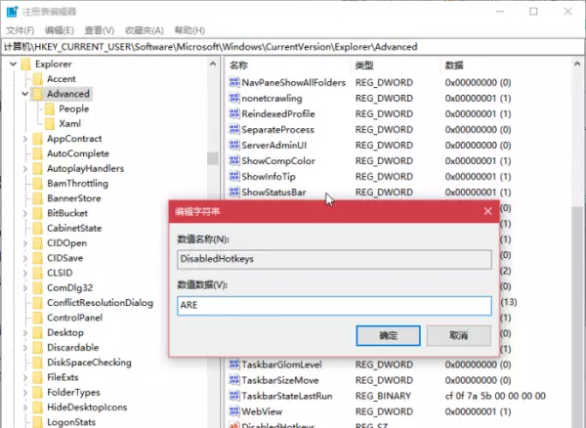
Task: Expand the ComDlg32 tree node
Action: tap(25, 288)
